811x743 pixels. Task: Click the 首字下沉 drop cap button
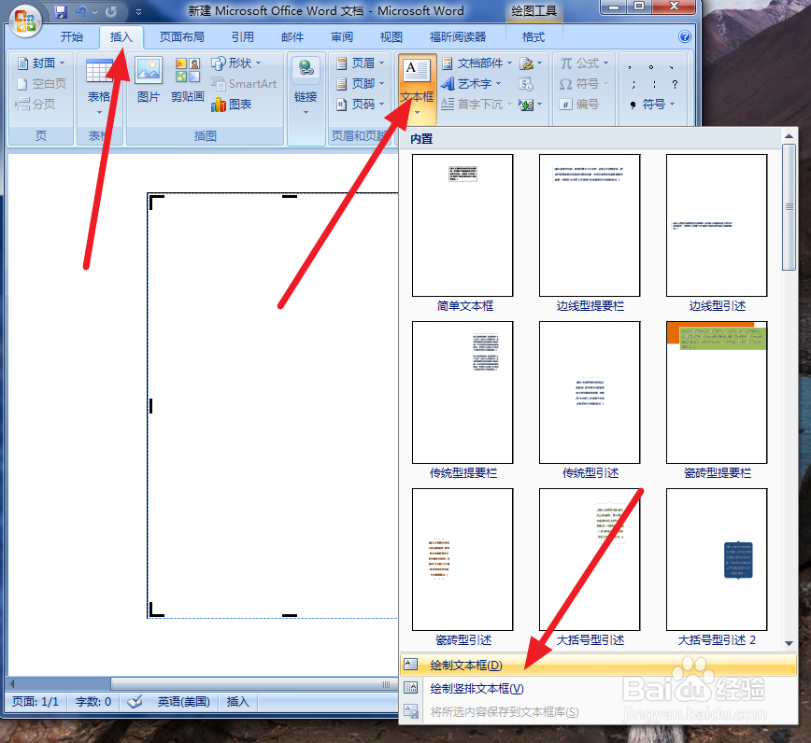(x=476, y=105)
